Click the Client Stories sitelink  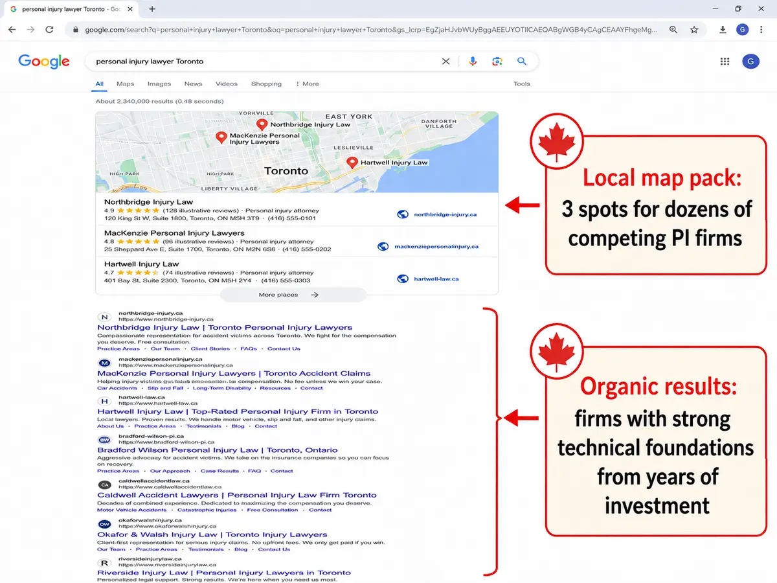click(210, 349)
